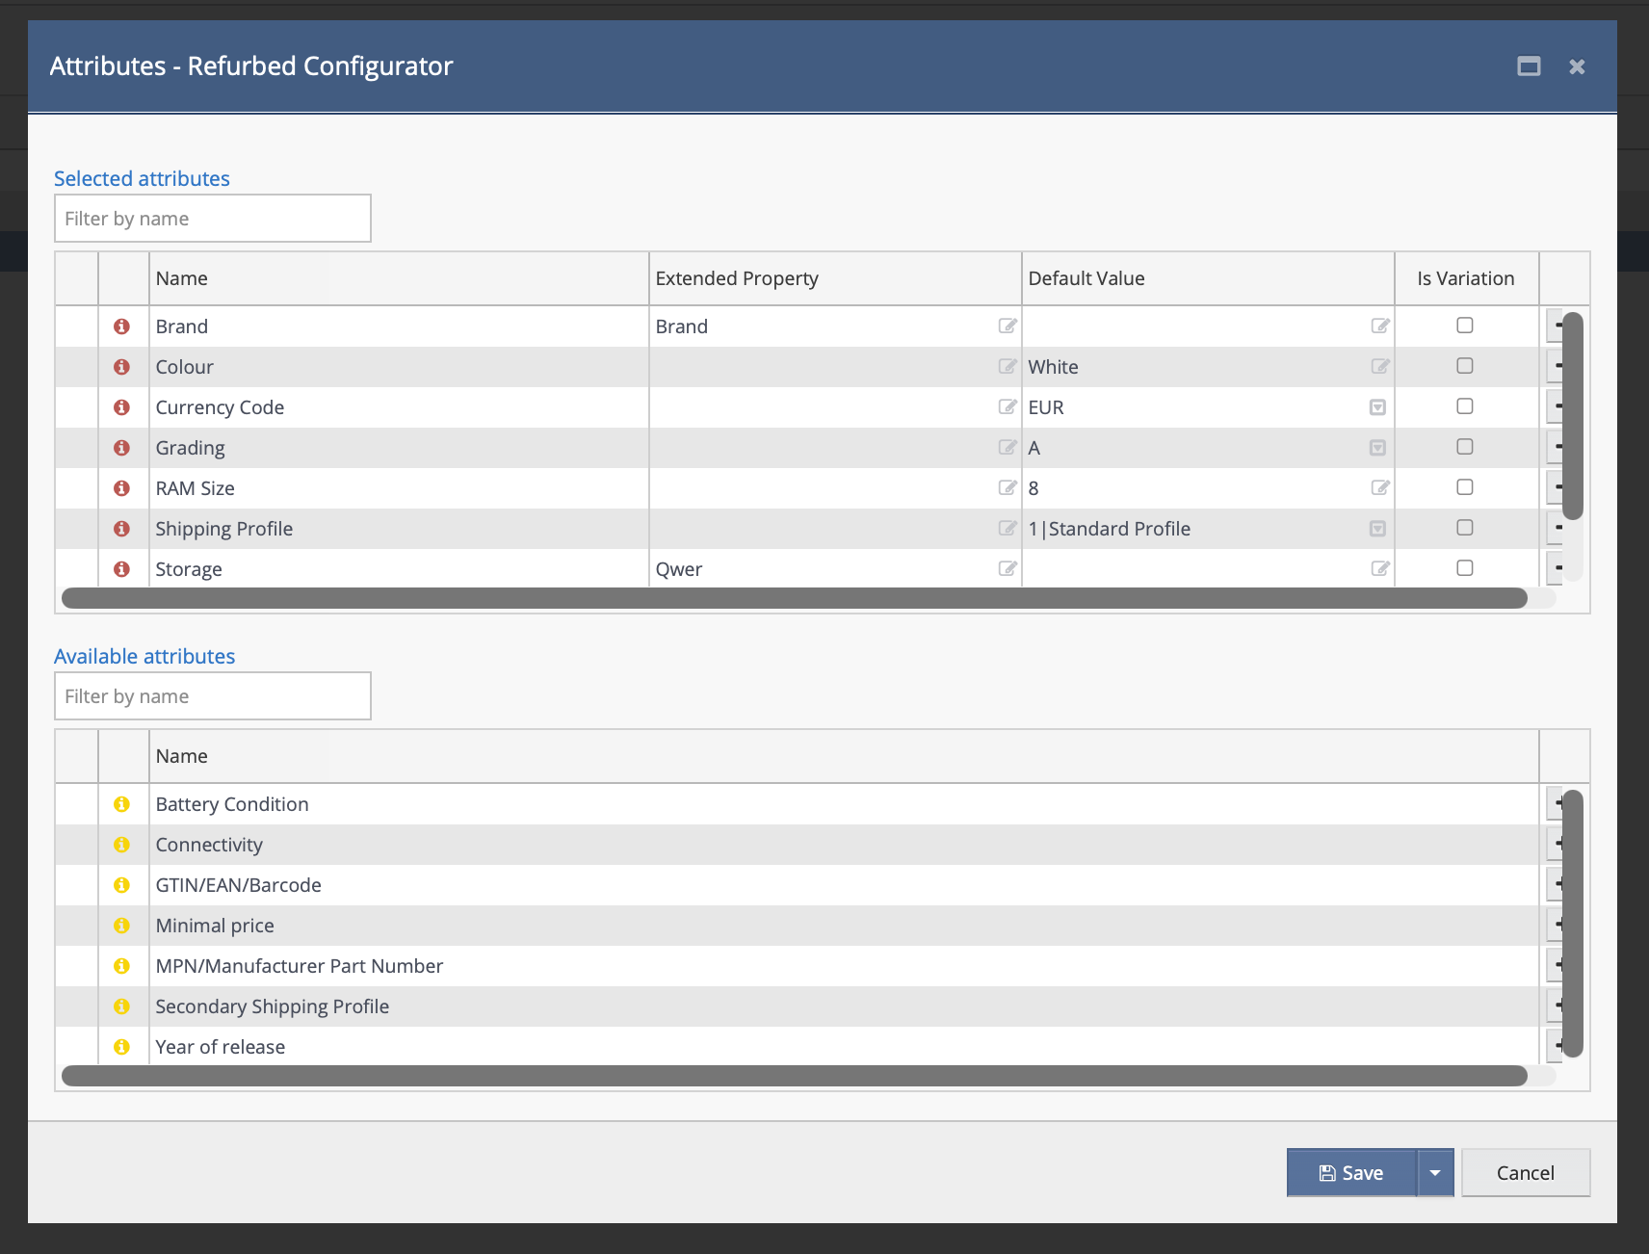Maximize the Attributes dialog window
Viewport: 1649px width, 1254px height.
point(1529,66)
